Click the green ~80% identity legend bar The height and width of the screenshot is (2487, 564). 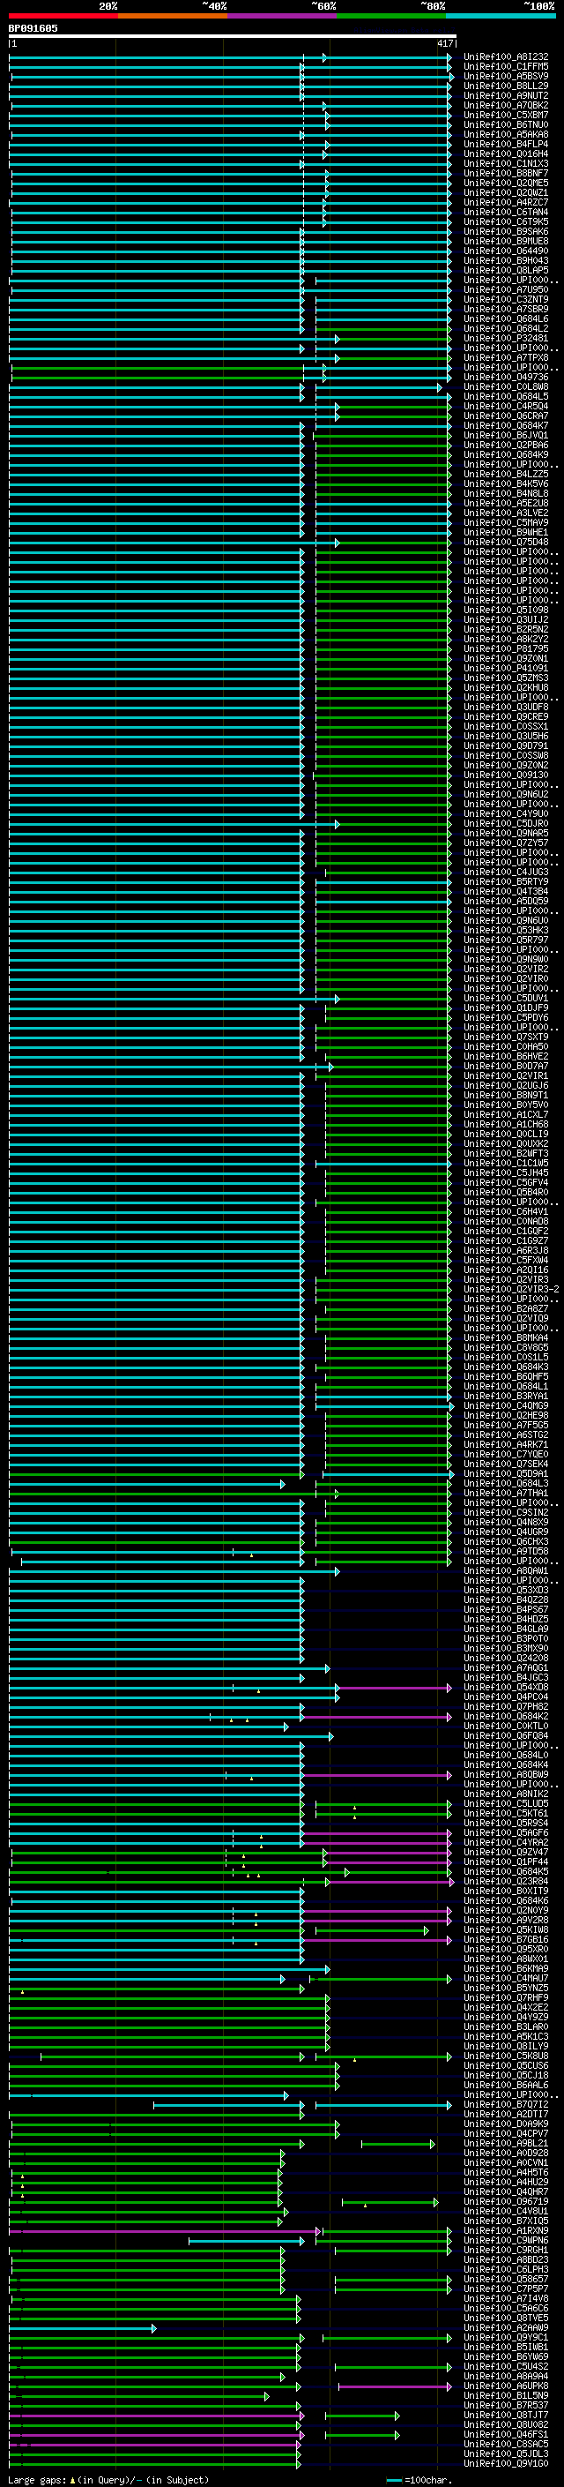point(390,16)
